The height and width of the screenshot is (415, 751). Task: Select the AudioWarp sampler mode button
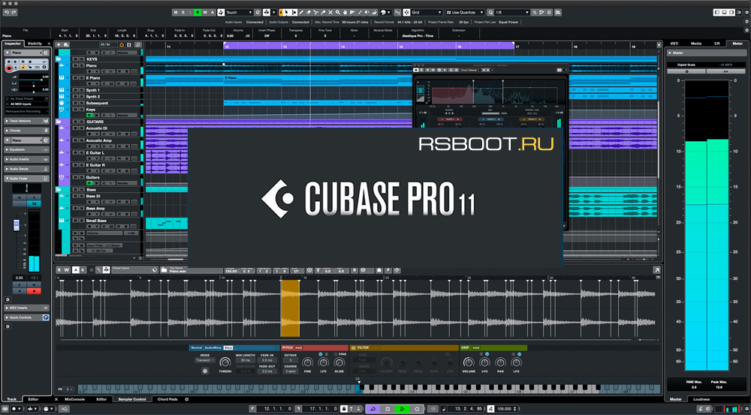click(213, 347)
